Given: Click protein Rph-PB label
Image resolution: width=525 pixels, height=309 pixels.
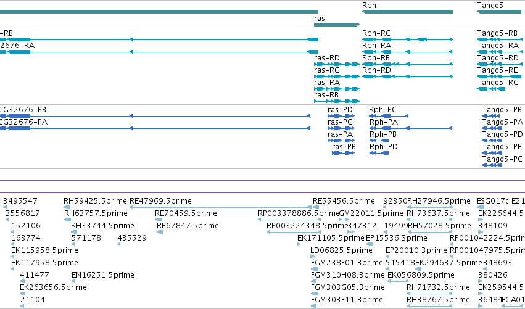Looking at the screenshot, I should (383, 134).
